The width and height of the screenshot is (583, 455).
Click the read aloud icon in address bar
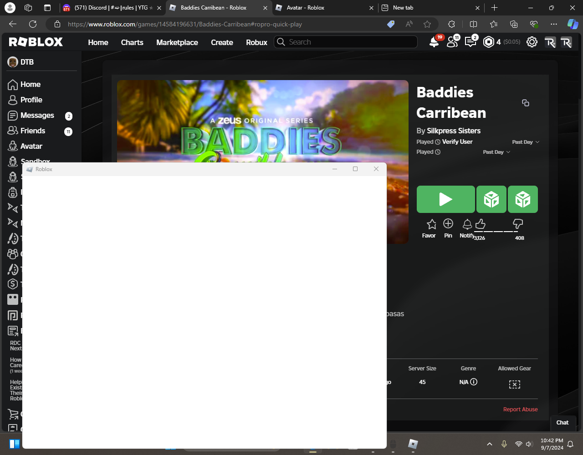(x=409, y=24)
